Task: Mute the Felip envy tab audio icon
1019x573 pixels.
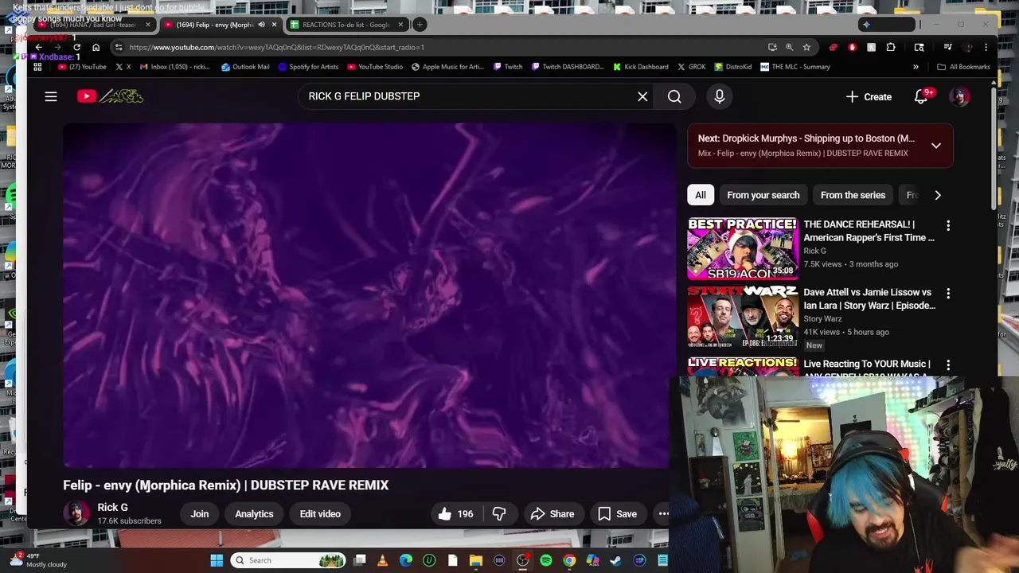Action: [261, 25]
